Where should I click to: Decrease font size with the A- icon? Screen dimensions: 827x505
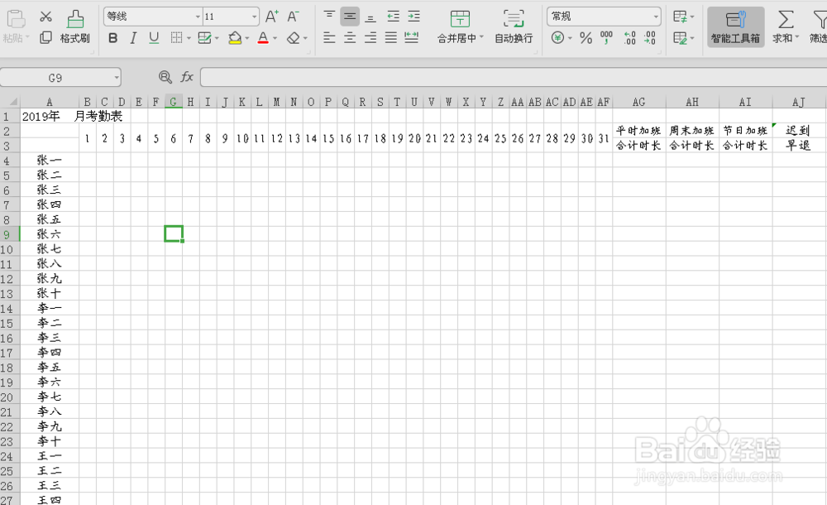pyautogui.click(x=294, y=17)
